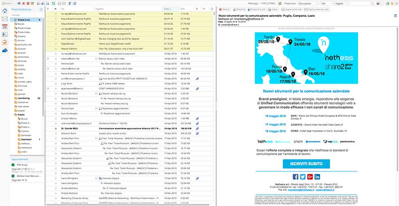Open the Posta in entrata folder
Image resolution: width=399 pixels, height=206 pixels.
pos(26,19)
